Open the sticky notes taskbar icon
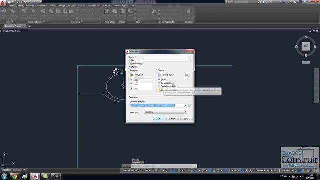This screenshot has height=180, width=320. [x=45, y=176]
